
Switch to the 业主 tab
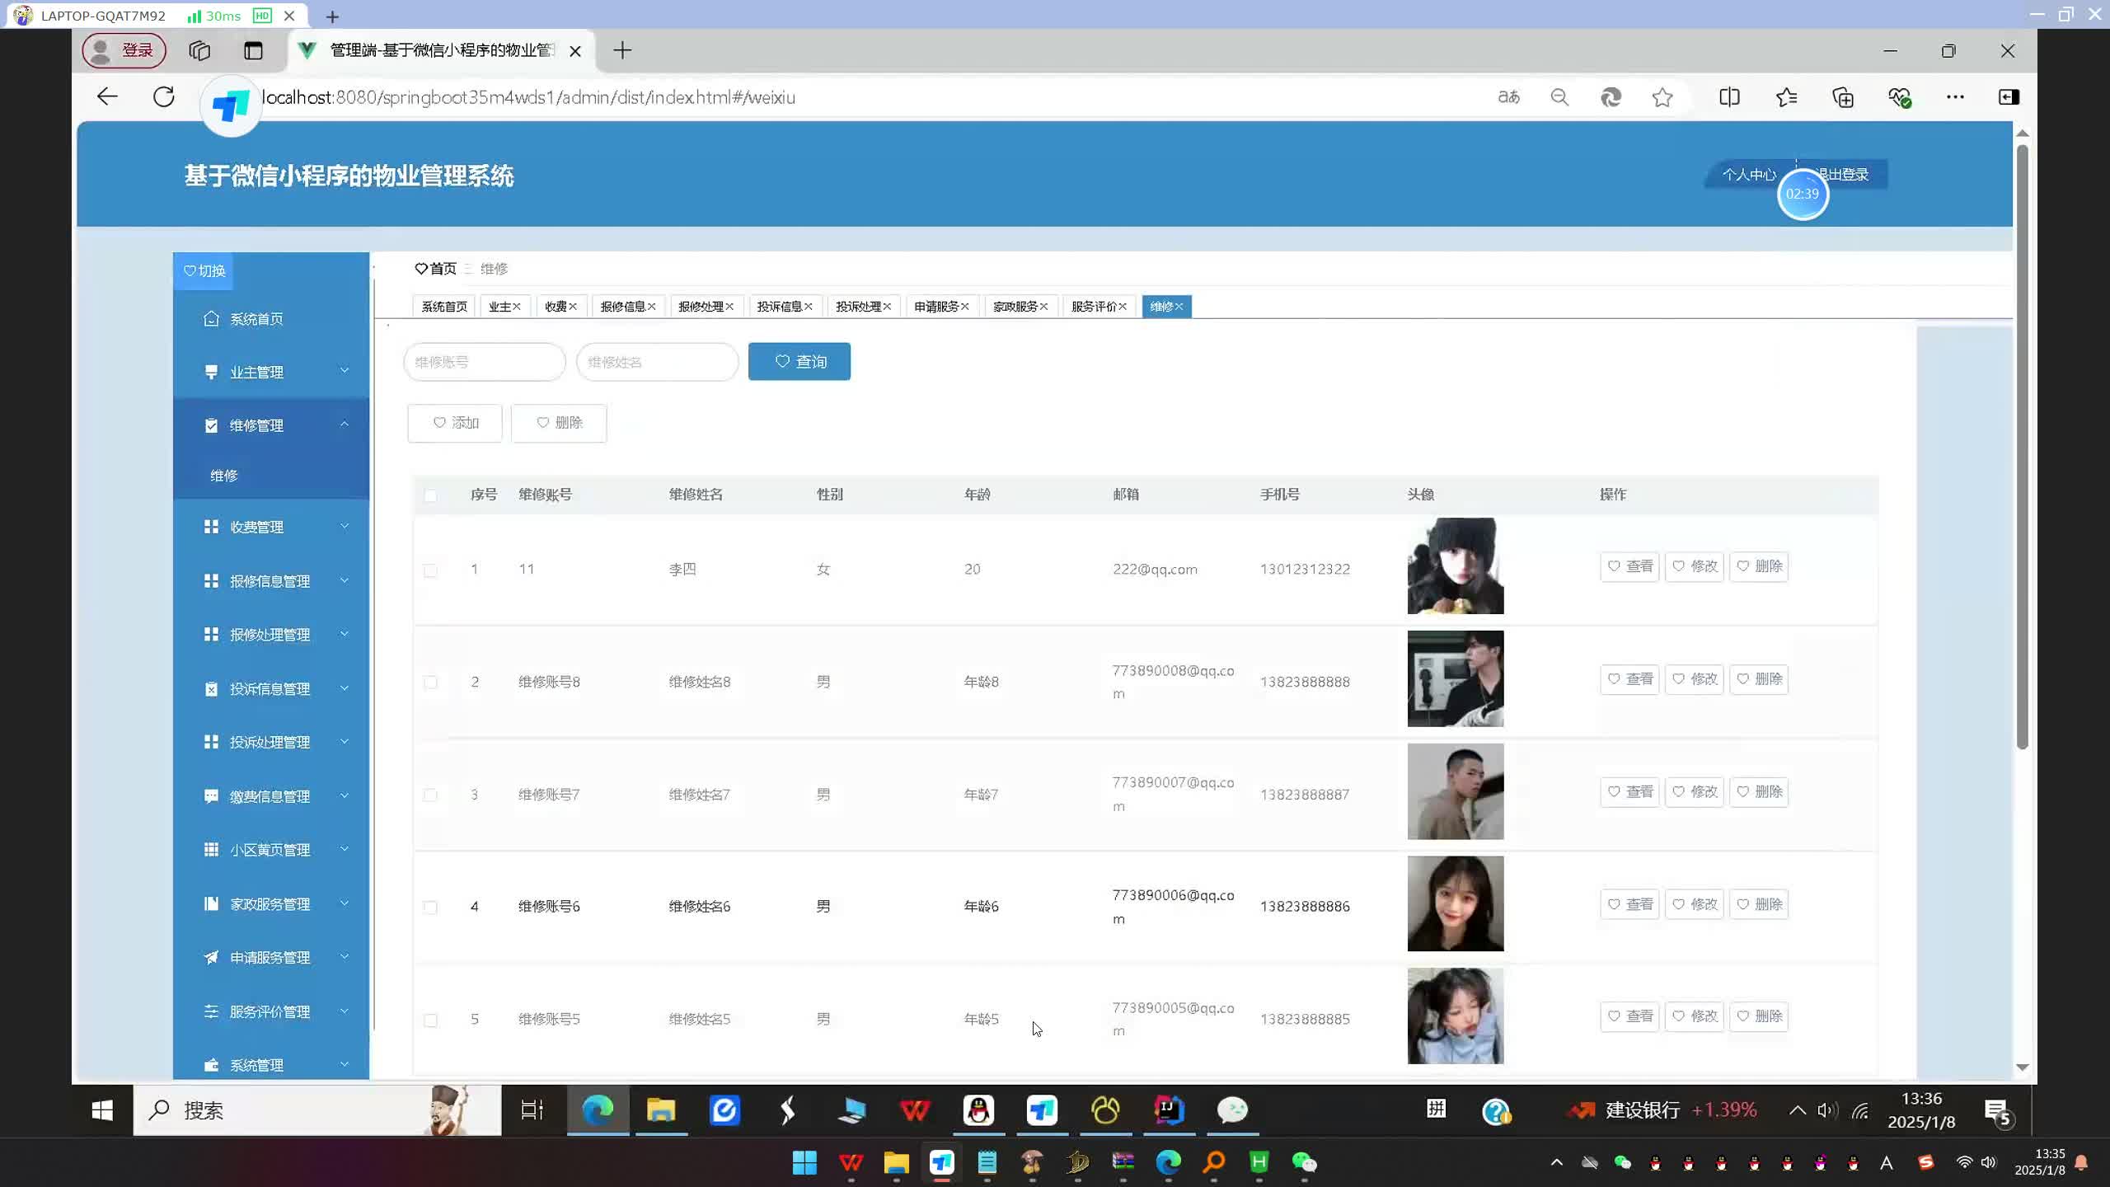(499, 307)
